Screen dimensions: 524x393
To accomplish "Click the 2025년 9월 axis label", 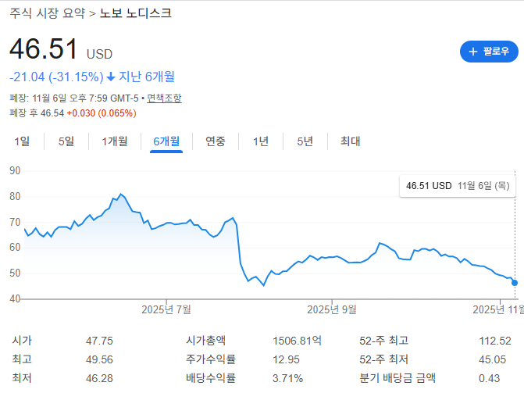I will 332,309.
